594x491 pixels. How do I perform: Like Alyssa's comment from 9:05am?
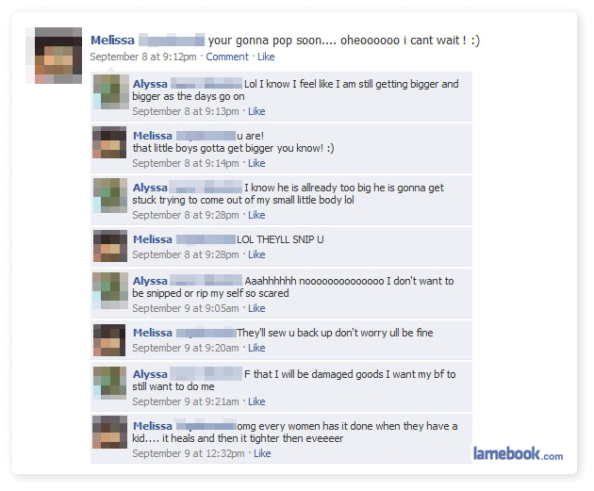256,308
